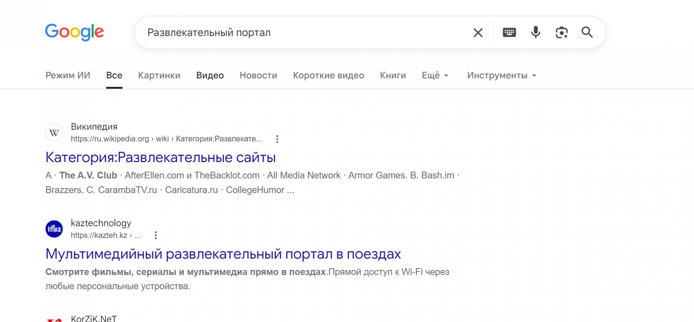Viewport: 694px width, 322px height.
Task: Click the Wikipedia favicon in first result
Action: point(54,133)
